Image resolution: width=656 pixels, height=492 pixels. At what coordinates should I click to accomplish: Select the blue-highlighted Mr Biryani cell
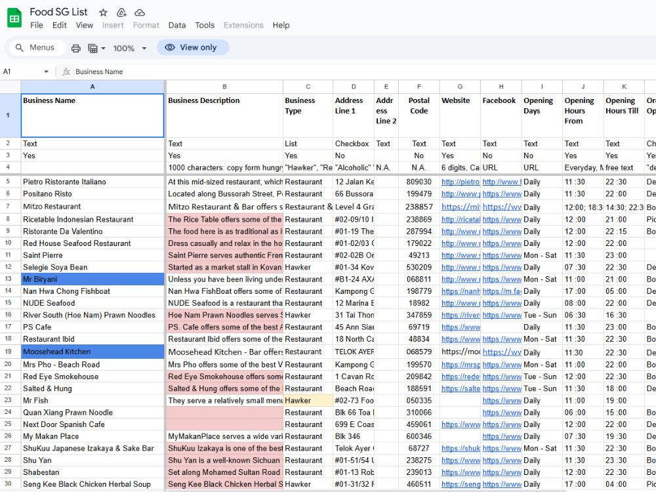point(93,279)
